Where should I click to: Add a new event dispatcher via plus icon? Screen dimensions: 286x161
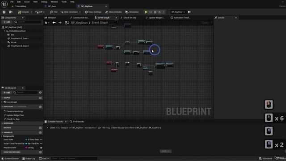pyautogui.click(x=40, y=152)
